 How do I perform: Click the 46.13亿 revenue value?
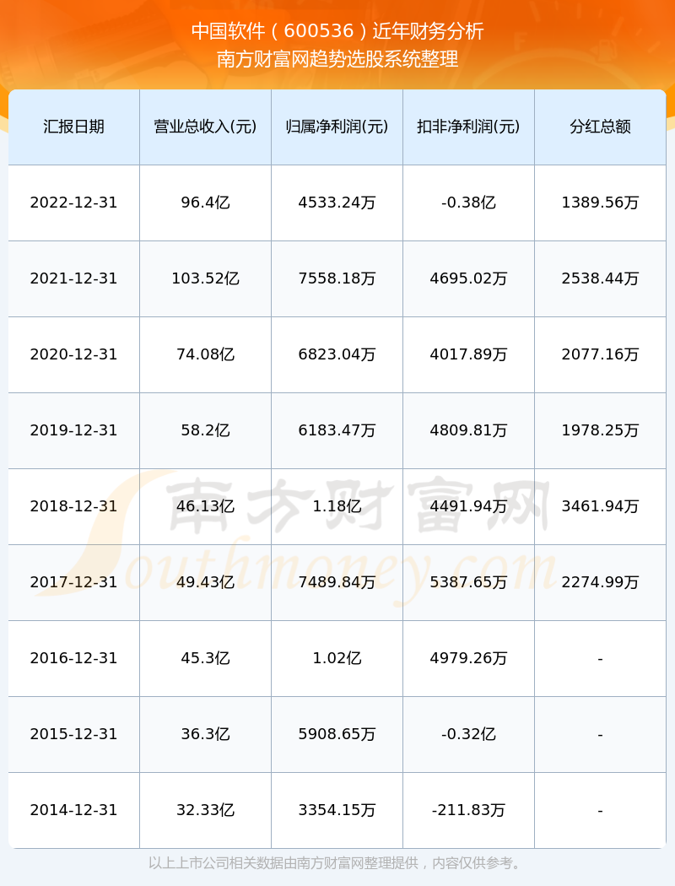206,506
